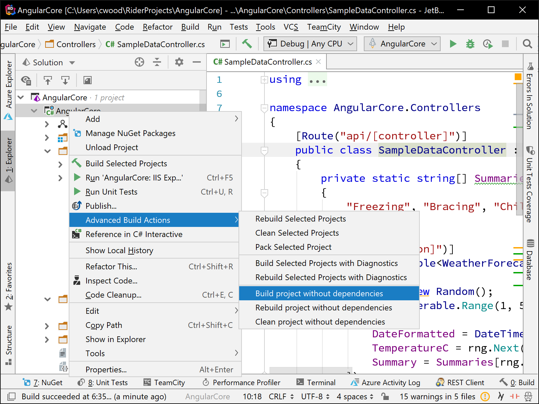Screen dimensions: 539x404
Task: Open the TeamCity menu
Action: pyautogui.click(x=324, y=27)
